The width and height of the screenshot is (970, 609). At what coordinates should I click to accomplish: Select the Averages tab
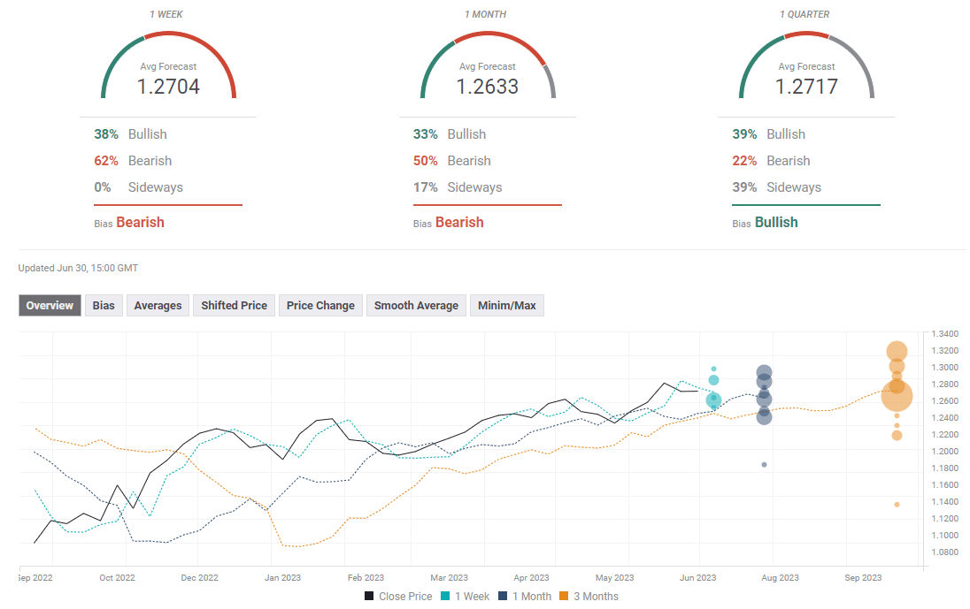coord(158,306)
